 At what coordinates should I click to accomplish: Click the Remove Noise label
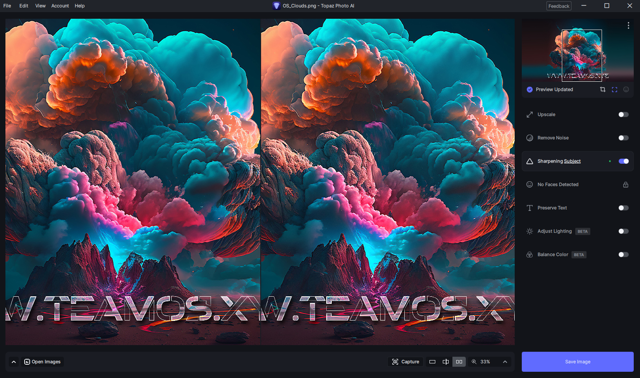pyautogui.click(x=553, y=138)
